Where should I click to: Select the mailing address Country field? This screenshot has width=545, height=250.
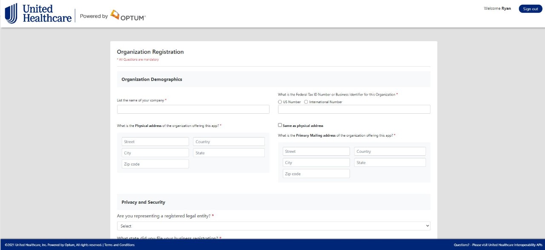click(390, 152)
